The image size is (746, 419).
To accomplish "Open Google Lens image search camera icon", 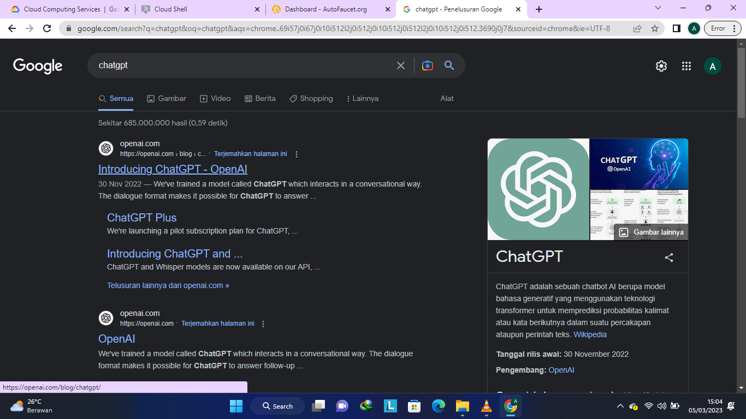I will 428,65.
